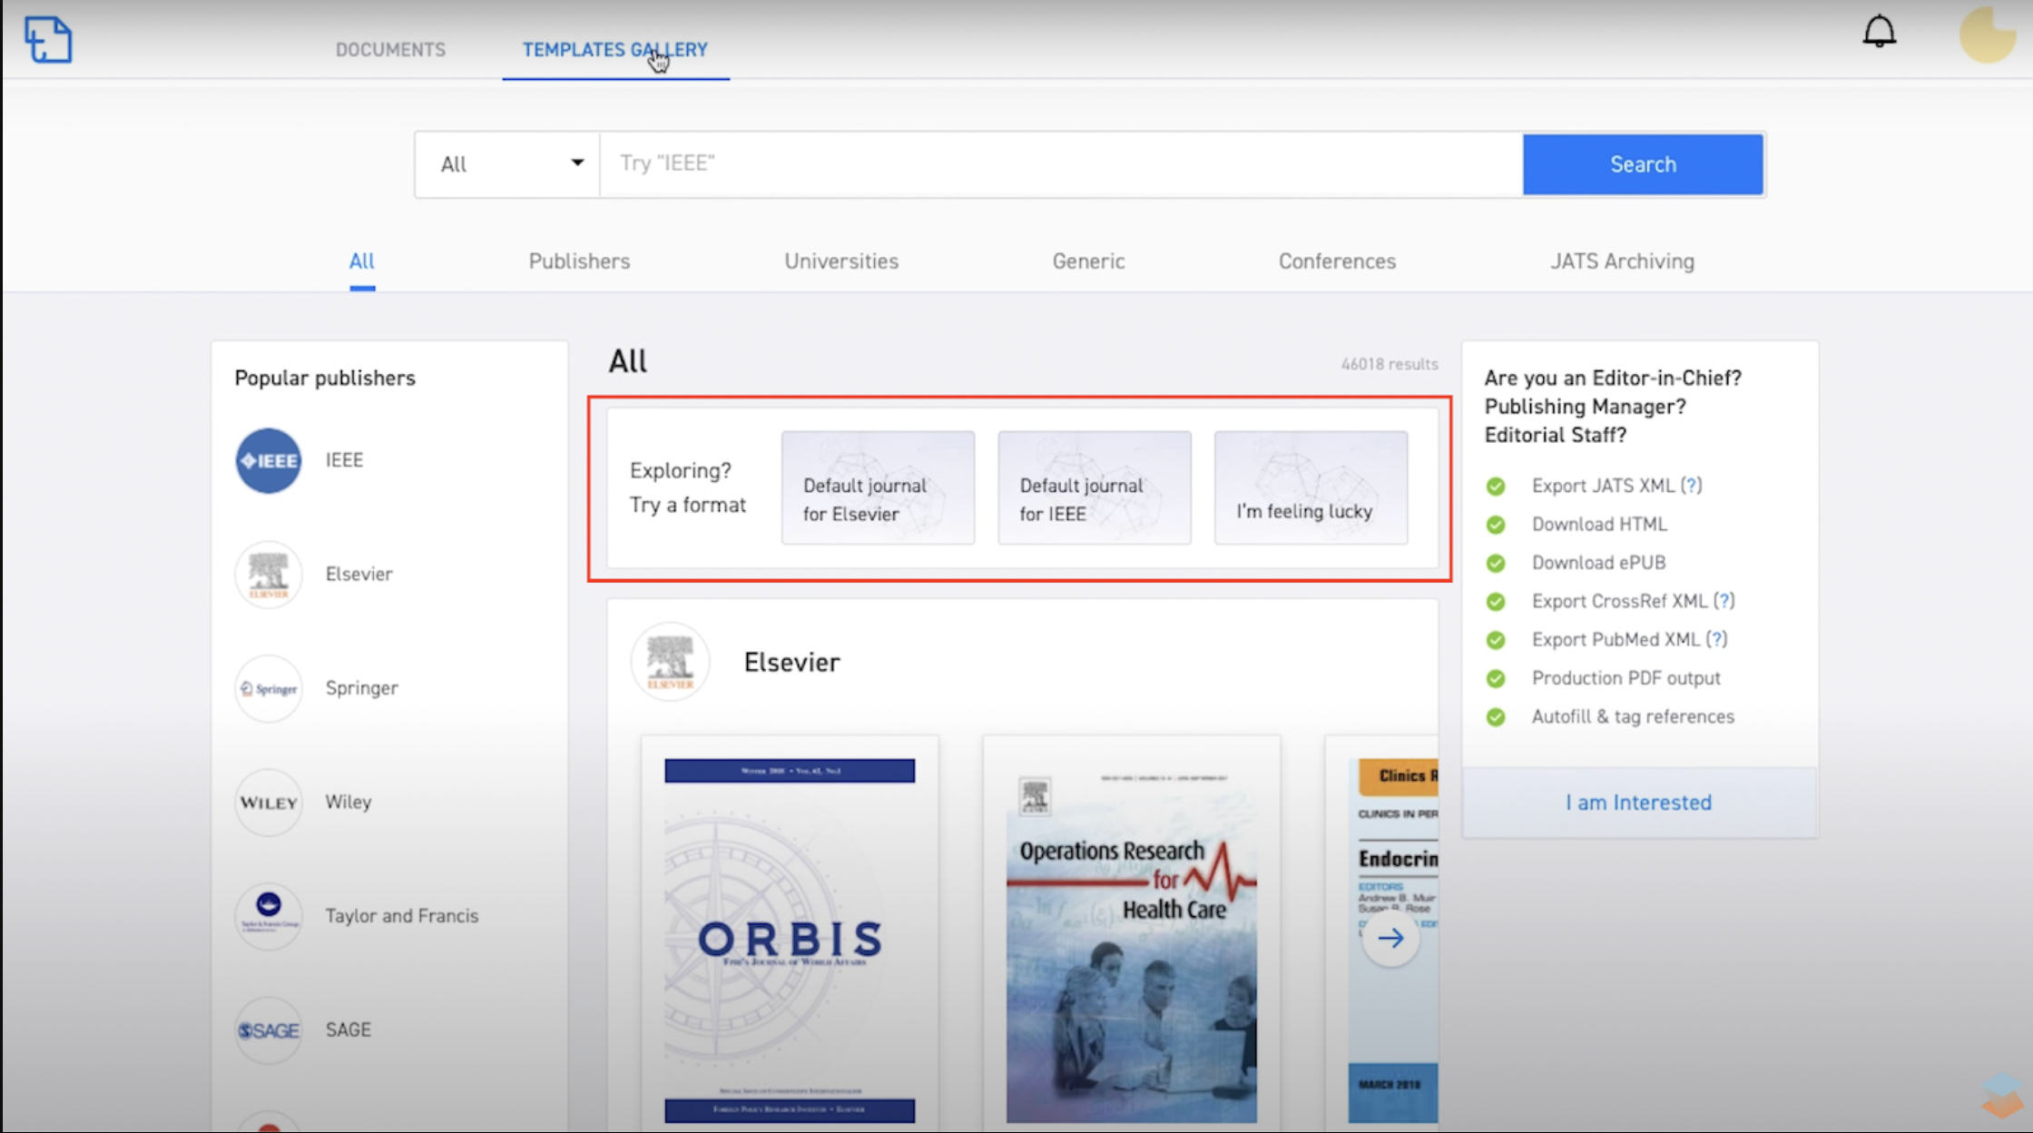Viewport: 2033px width, 1133px height.
Task: Select the Springer publisher logo
Action: (268, 688)
